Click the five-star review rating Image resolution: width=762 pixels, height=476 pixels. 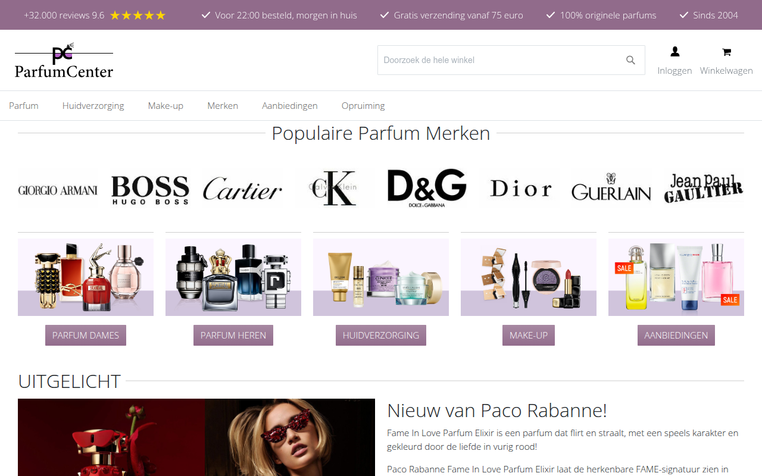click(138, 15)
